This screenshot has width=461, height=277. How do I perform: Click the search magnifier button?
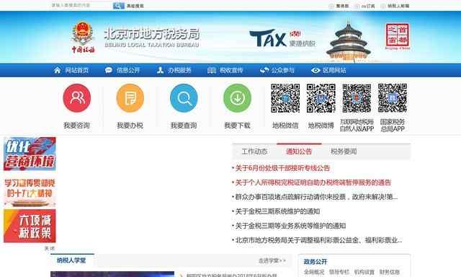pyautogui.click(x=118, y=6)
